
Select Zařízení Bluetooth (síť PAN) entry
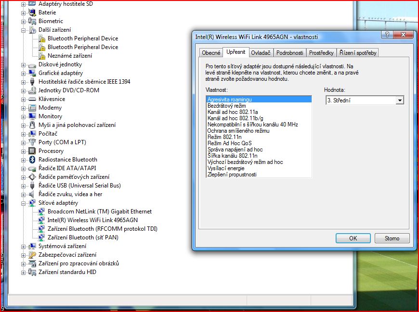click(x=83, y=237)
